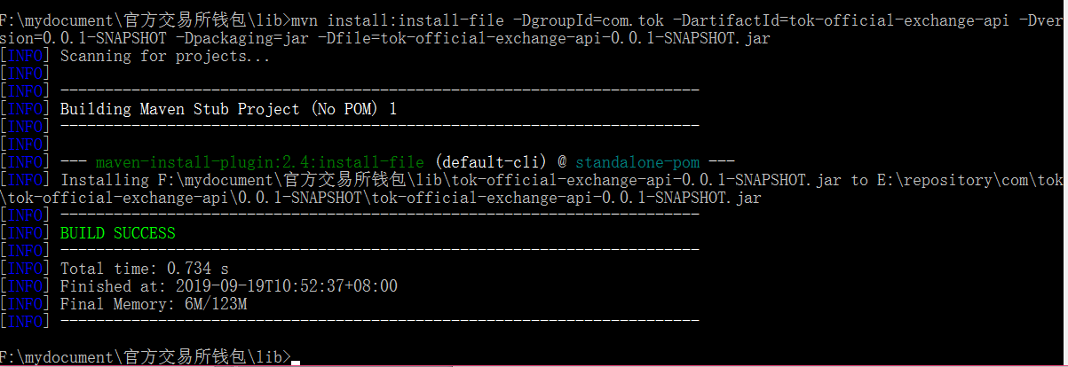This screenshot has width=1068, height=367.
Task: Click the teal standalone-pom text
Action: point(637,162)
